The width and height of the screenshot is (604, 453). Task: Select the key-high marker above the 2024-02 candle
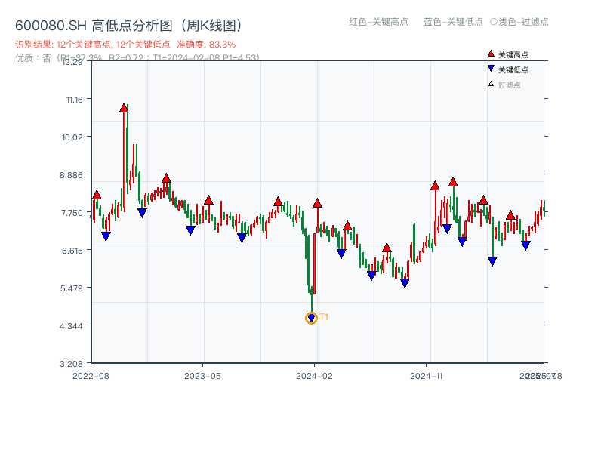[317, 203]
